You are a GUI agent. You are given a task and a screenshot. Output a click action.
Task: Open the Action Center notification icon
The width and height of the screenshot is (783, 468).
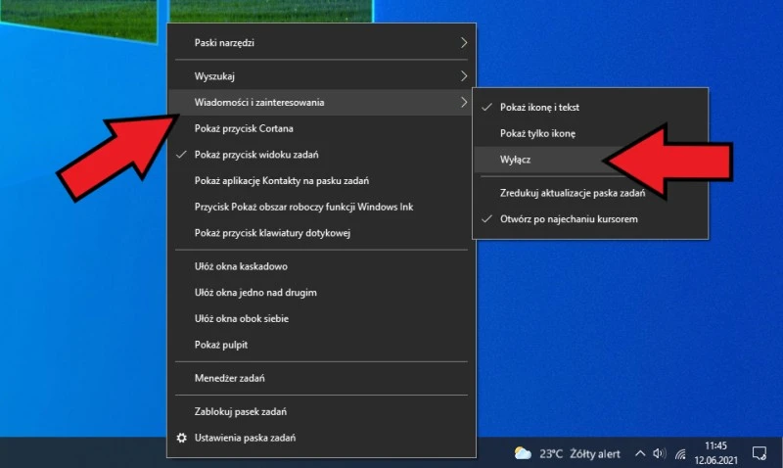coord(759,453)
